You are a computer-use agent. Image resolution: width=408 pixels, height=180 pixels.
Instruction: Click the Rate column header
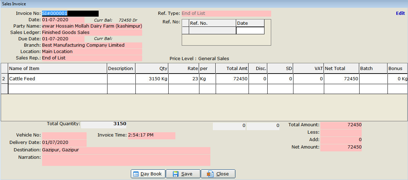pyautogui.click(x=184, y=68)
